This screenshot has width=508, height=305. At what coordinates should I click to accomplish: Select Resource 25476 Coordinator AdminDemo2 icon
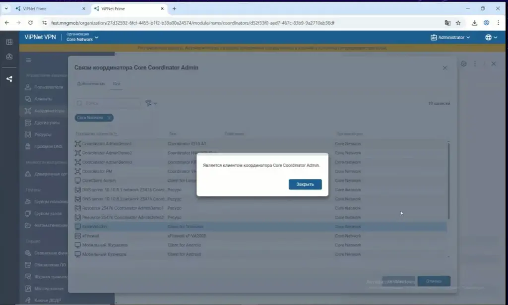[x=78, y=218]
